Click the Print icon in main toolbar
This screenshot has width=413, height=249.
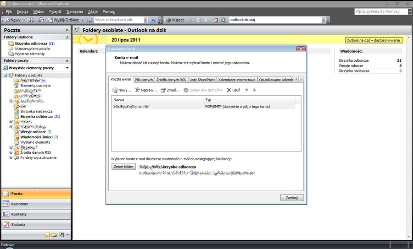32,20
